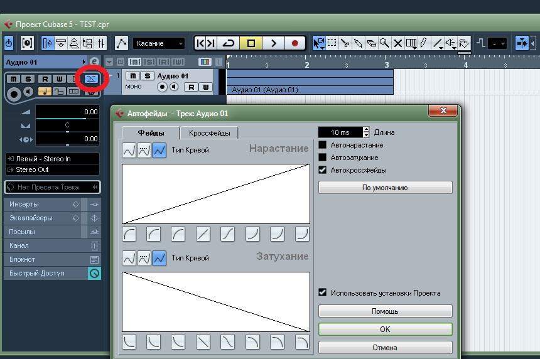
Task: Open the Stereo Out output routing
Action: click(52, 169)
